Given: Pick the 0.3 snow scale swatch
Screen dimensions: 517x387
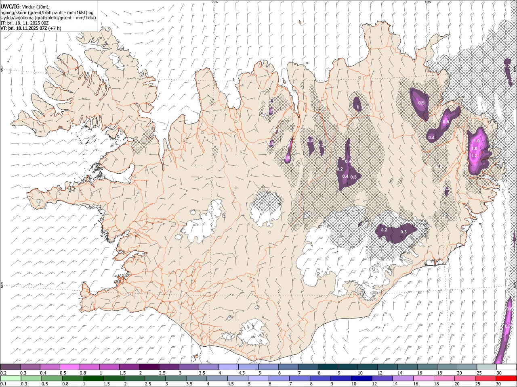Looking at the screenshot, I should (x=30, y=367).
